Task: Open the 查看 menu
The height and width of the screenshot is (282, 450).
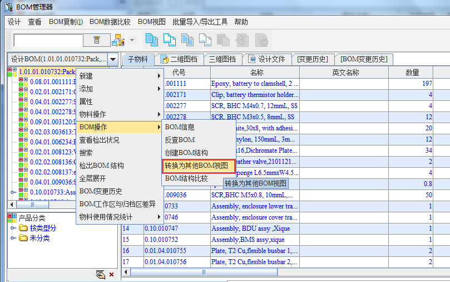Action: coord(34,22)
